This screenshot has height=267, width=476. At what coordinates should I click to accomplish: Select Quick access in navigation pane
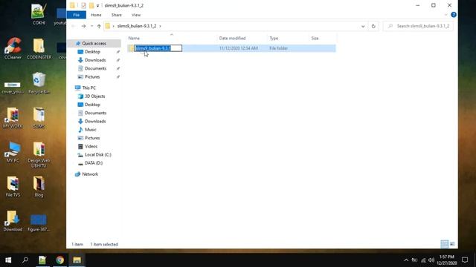[94, 44]
